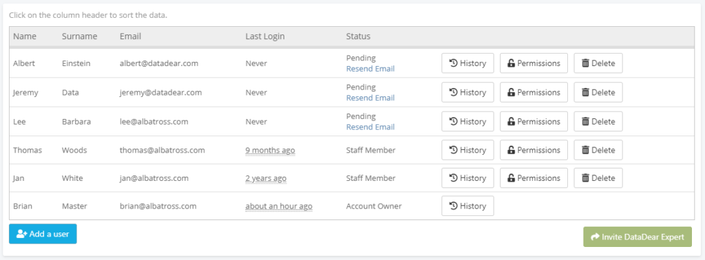
Task: Sort by the Status column header
Action: (358, 36)
